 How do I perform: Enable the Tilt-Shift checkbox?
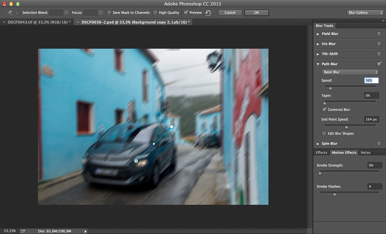pyautogui.click(x=379, y=54)
